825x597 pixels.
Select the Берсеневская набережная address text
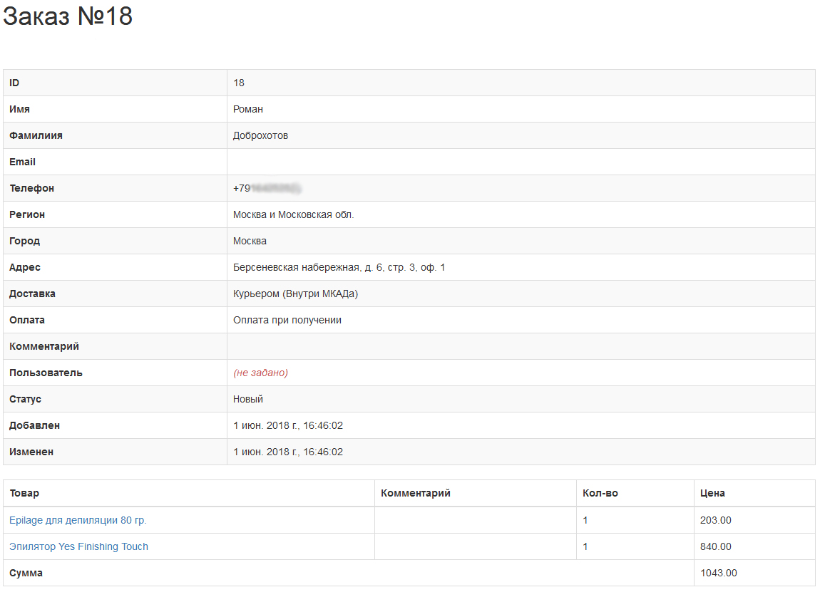pos(339,267)
